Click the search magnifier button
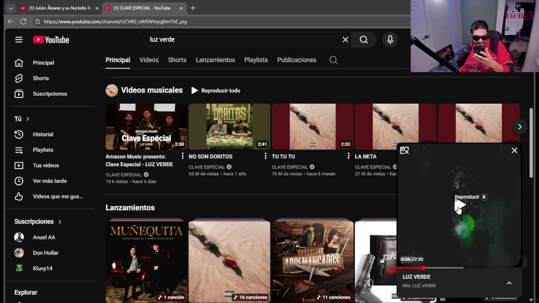The width and height of the screenshot is (539, 303). click(364, 40)
